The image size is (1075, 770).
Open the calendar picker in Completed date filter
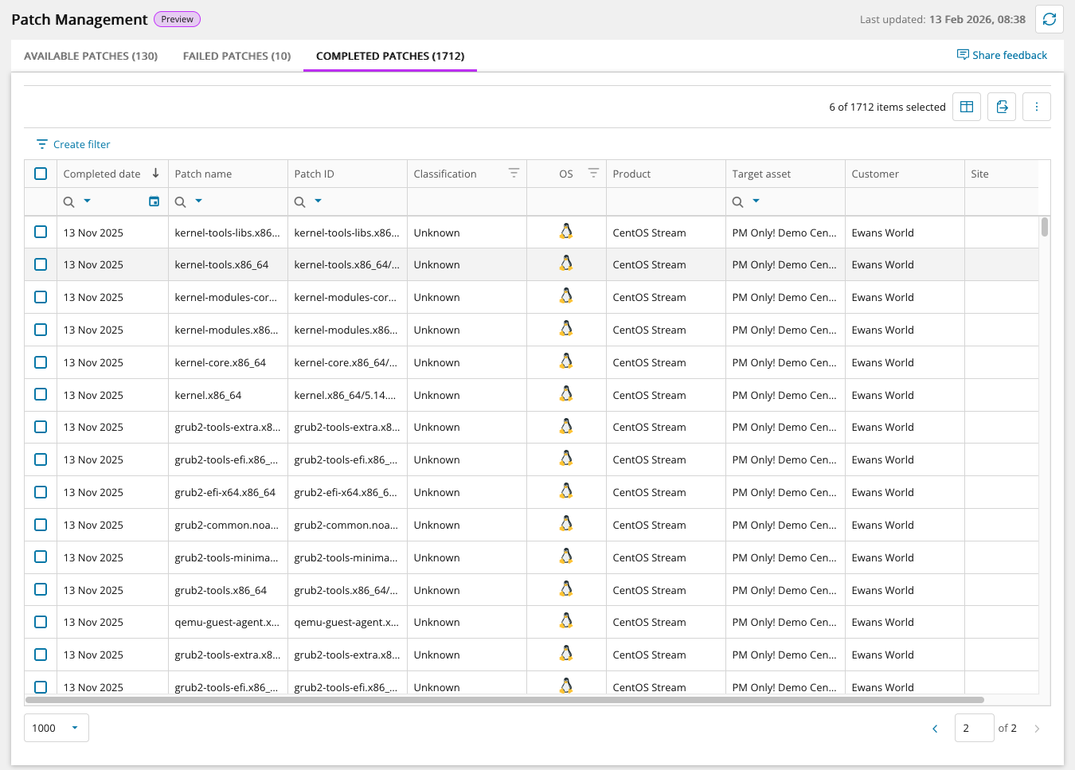point(154,201)
